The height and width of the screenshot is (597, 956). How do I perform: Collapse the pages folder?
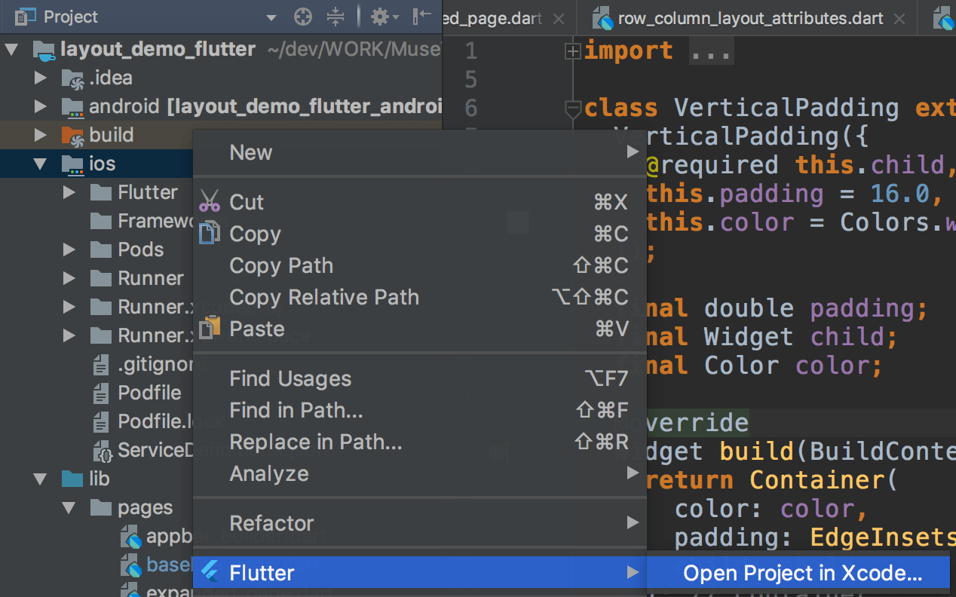click(69, 507)
